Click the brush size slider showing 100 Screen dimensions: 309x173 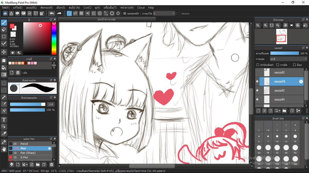28,104
